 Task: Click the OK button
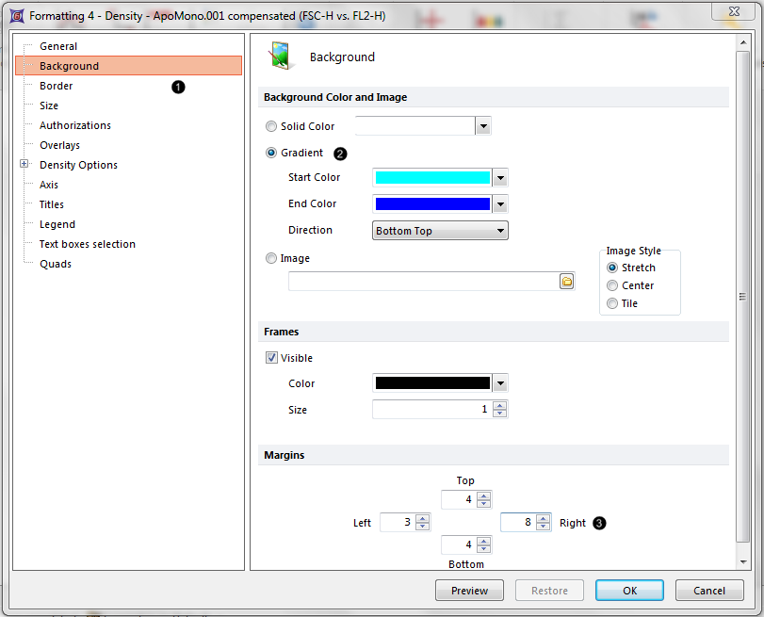pos(629,591)
